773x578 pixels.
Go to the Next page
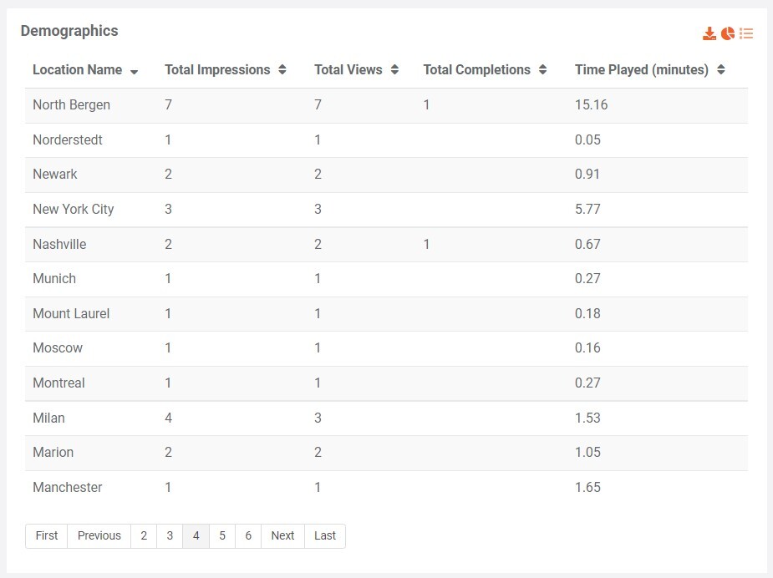(282, 535)
